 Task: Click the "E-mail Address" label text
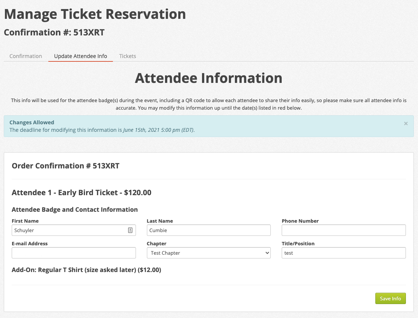30,243
